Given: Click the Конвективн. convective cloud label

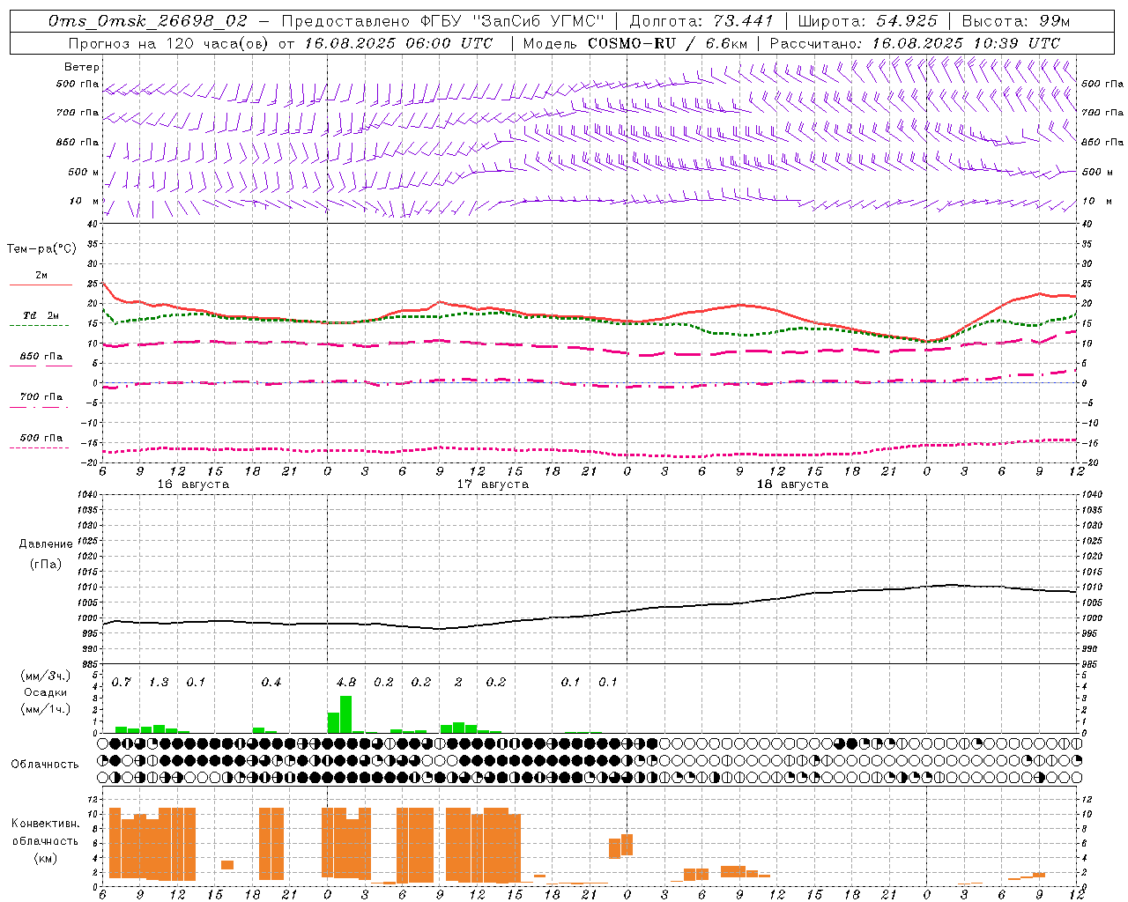Looking at the screenshot, I should [x=45, y=824].
